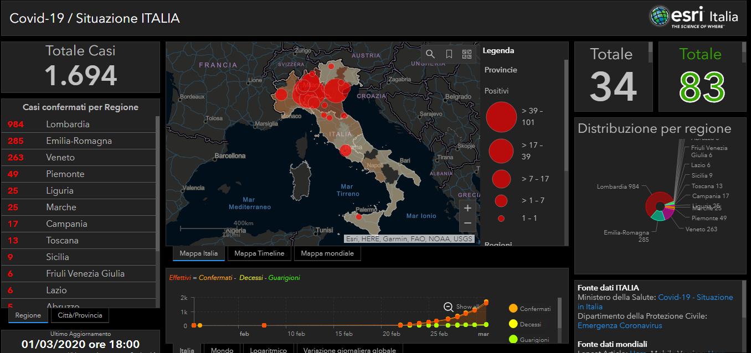Switch to the Mappa Timeline tab

(x=259, y=253)
